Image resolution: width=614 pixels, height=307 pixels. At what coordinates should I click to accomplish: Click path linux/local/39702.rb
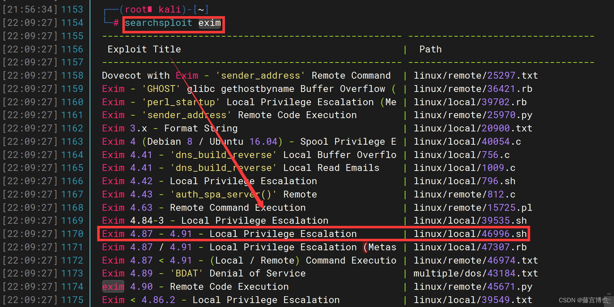coord(470,102)
